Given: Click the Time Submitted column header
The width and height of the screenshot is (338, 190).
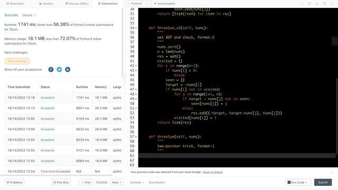Looking at the screenshot, I should click(19, 87).
